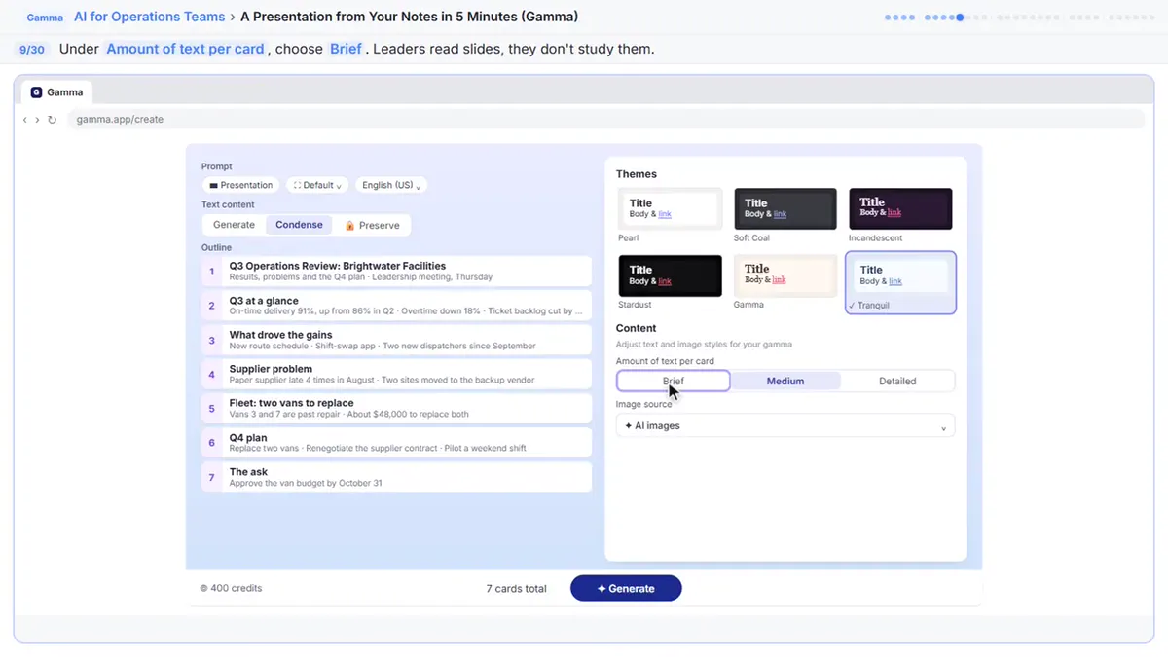Image resolution: width=1168 pixels, height=657 pixels.
Task: Pick the Gamma theme thumbnail
Action: [x=785, y=275]
